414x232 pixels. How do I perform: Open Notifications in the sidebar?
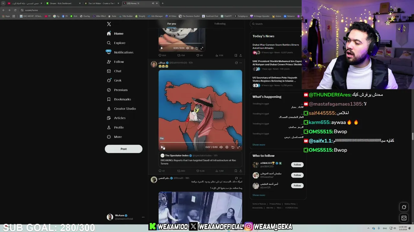click(x=120, y=52)
